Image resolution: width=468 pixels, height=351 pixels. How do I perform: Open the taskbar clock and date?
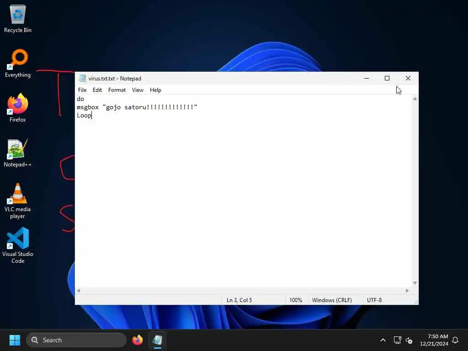434,340
